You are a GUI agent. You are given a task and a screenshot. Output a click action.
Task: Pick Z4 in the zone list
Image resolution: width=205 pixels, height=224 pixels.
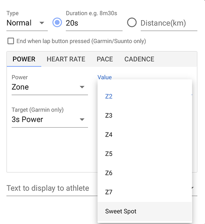coord(145,135)
